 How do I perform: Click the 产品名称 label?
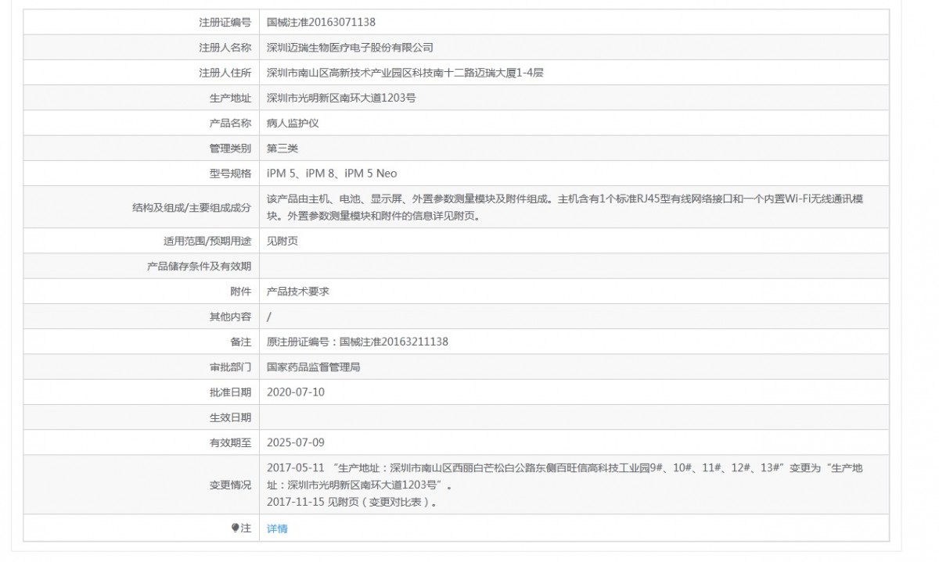[x=231, y=123]
